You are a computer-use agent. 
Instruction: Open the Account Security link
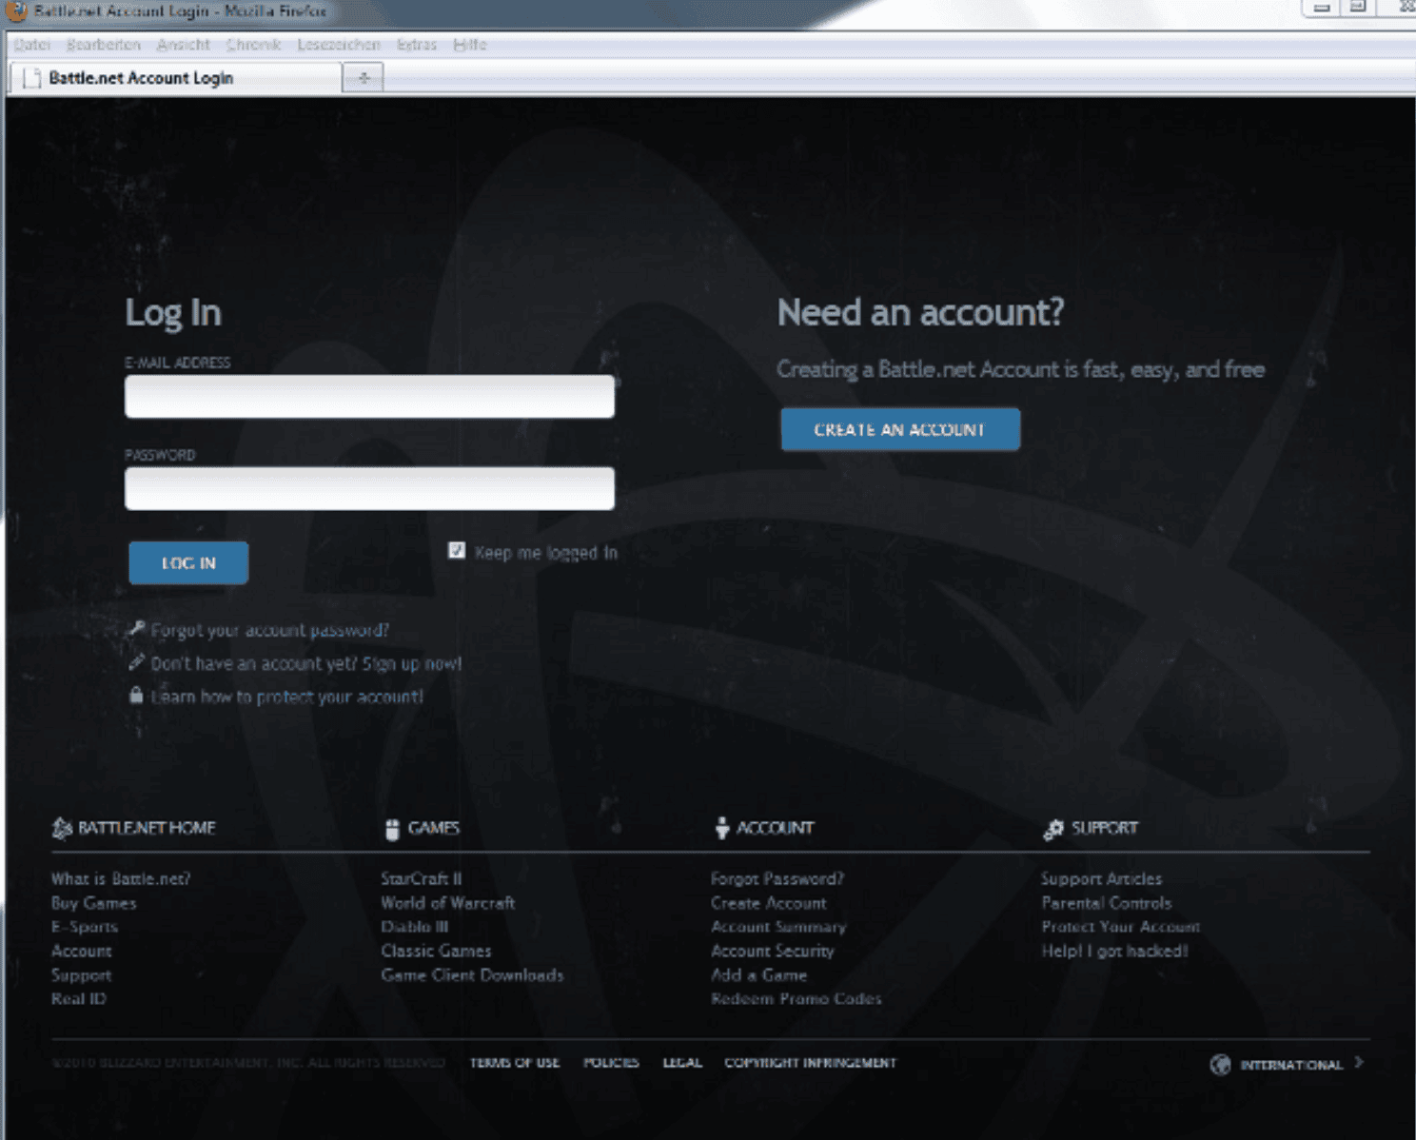[772, 951]
